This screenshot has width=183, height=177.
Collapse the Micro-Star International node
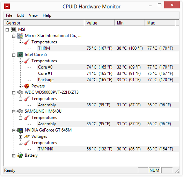(14, 36)
